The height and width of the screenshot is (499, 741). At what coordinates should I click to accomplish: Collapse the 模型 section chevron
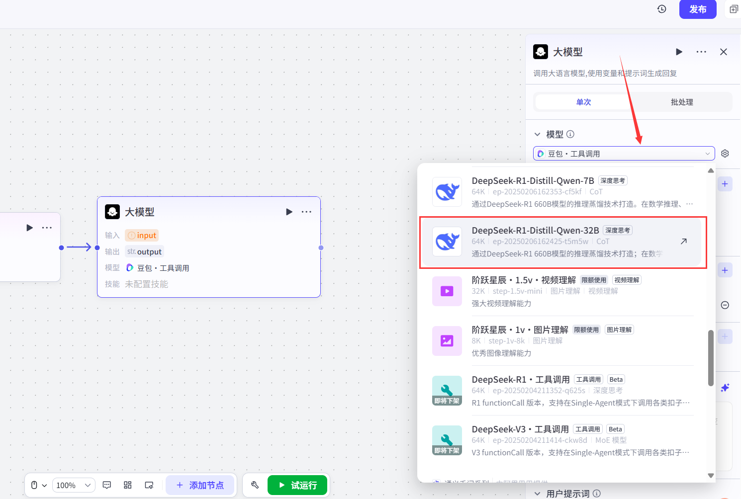(x=537, y=134)
